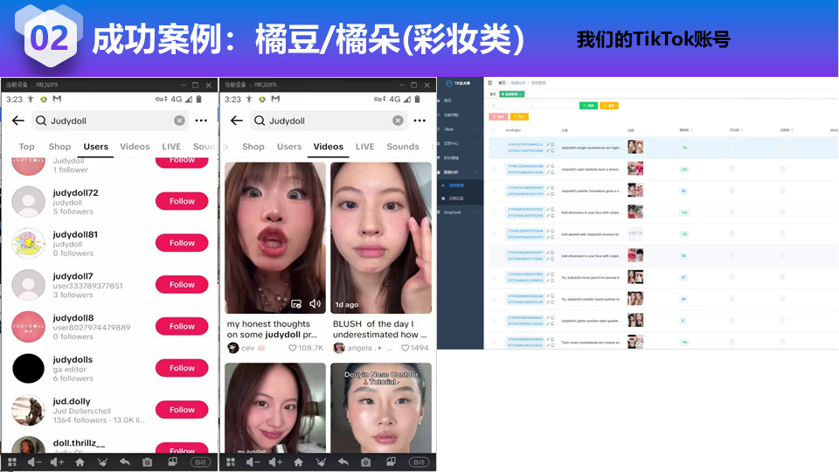Unmute the cev video using speaker icon
839x472 pixels.
point(315,303)
